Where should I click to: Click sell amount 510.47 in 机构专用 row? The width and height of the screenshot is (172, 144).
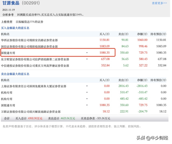(124, 92)
